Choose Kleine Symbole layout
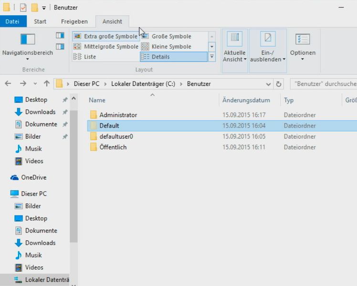The image size is (357, 286). 171,47
